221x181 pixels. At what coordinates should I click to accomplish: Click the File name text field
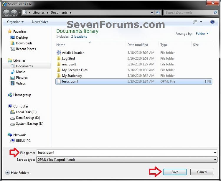(x=125, y=153)
